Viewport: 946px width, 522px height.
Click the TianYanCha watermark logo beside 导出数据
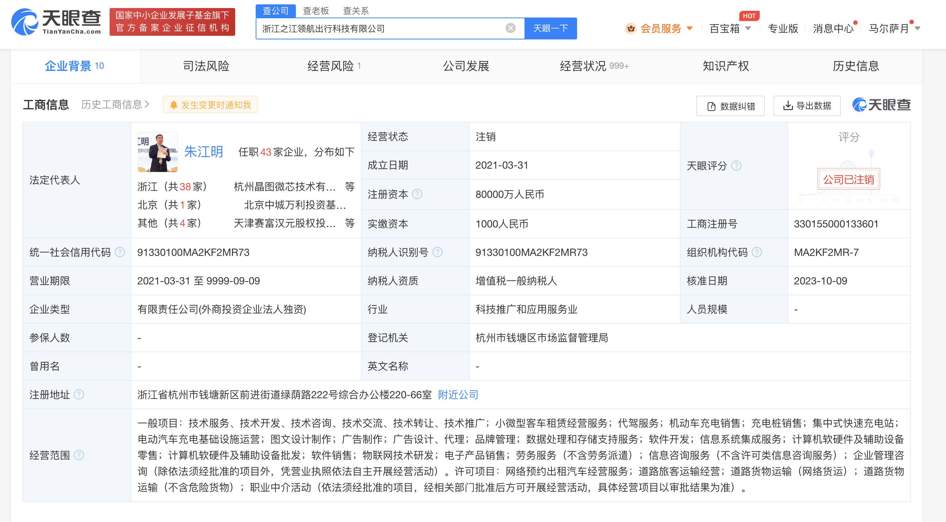point(881,105)
